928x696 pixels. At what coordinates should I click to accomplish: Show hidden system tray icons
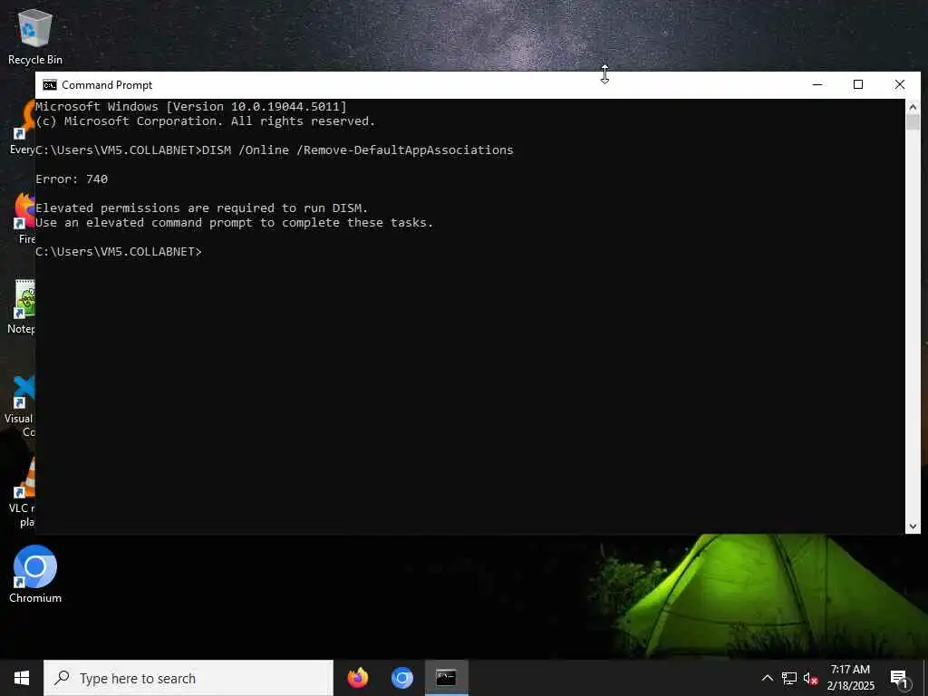coord(767,678)
